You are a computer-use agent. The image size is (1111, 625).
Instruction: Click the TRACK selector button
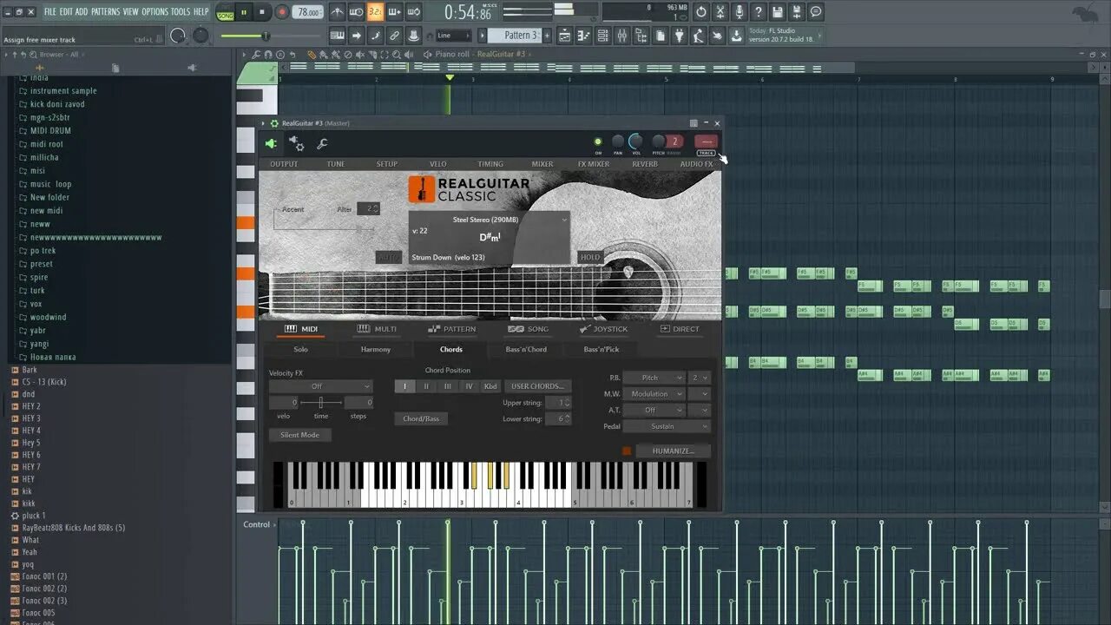(706, 142)
